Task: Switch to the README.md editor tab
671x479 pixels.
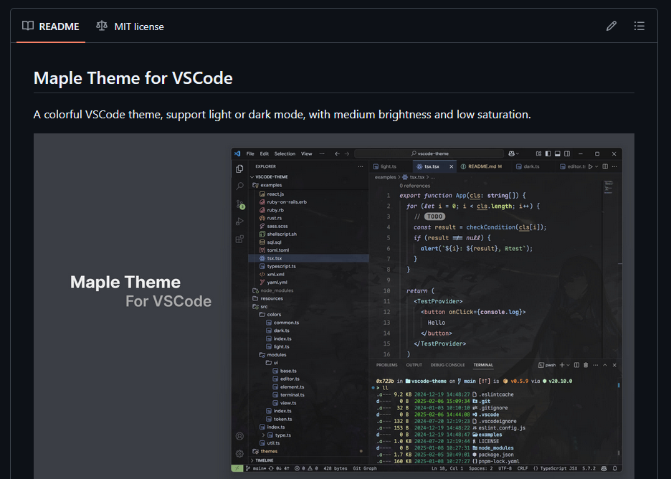Action: pyautogui.click(x=484, y=166)
